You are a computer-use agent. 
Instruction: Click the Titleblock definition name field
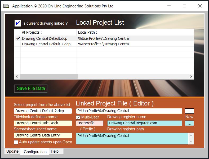tap(43, 123)
